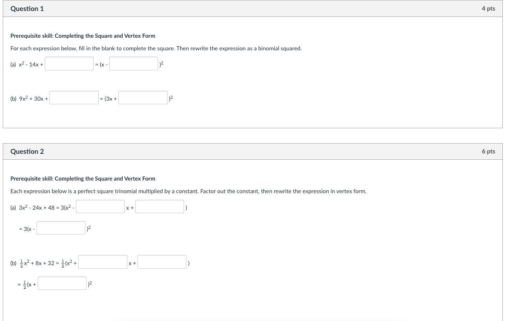Click the 6 pts label
515x321 pixels.
[488, 151]
